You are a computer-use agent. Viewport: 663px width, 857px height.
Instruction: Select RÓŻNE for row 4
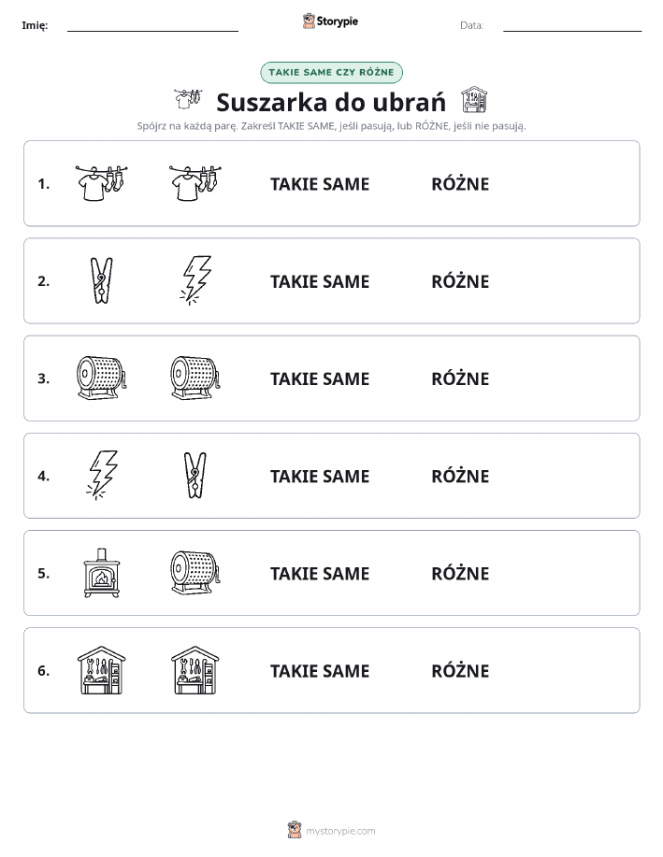click(460, 476)
